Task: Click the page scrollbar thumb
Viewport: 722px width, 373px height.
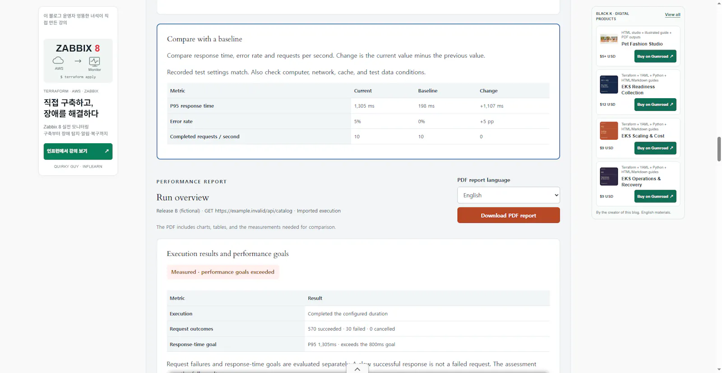Action: [x=719, y=149]
